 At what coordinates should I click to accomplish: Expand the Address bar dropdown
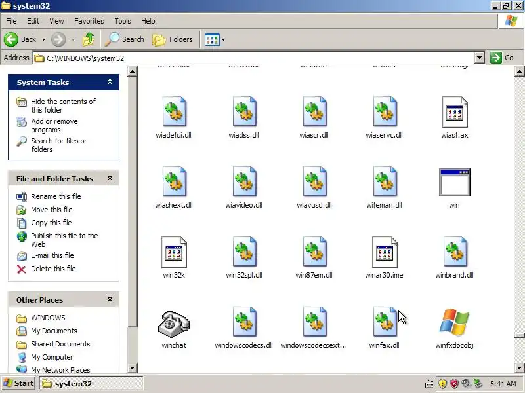click(x=480, y=58)
